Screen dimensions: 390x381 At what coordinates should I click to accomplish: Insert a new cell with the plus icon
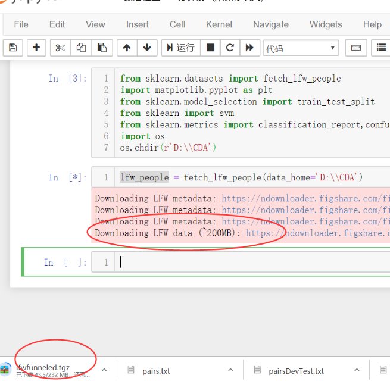(x=36, y=48)
